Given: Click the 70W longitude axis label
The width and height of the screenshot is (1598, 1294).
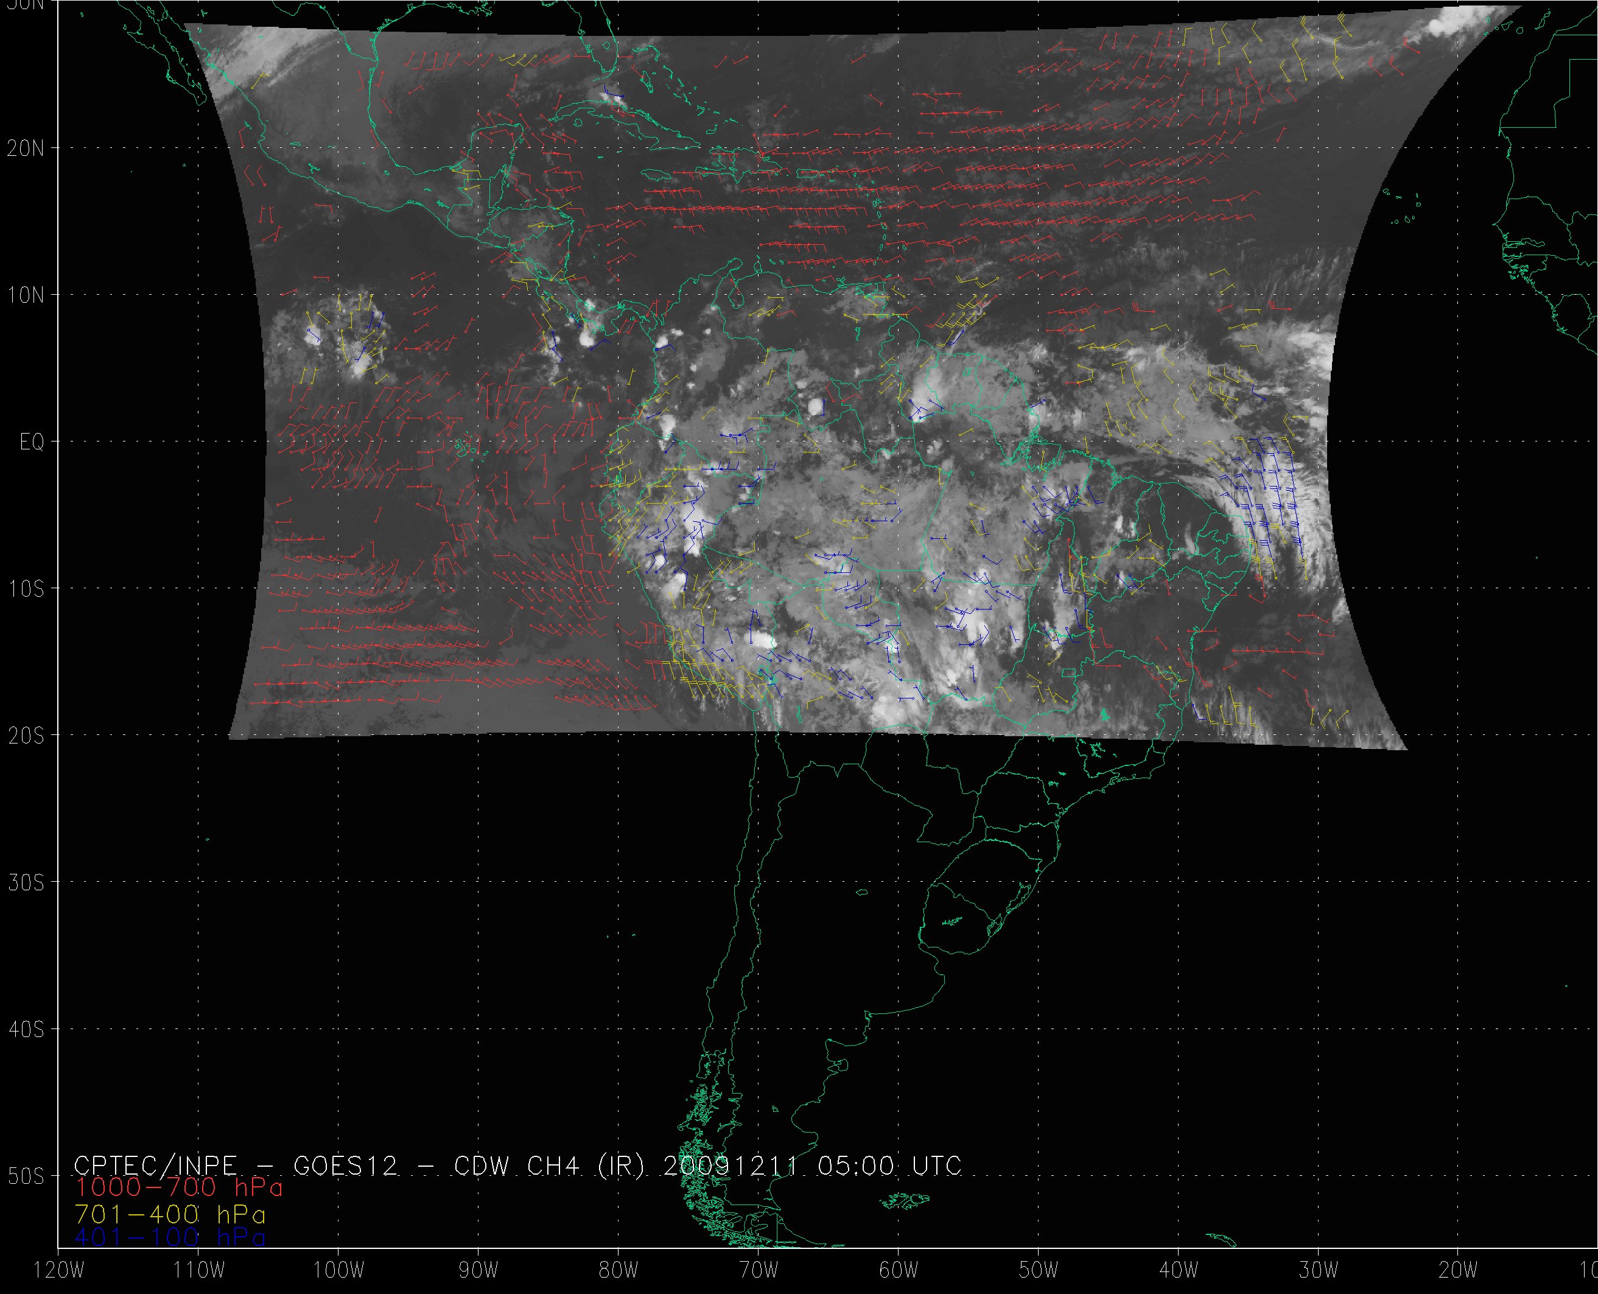Looking at the screenshot, I should [759, 1271].
